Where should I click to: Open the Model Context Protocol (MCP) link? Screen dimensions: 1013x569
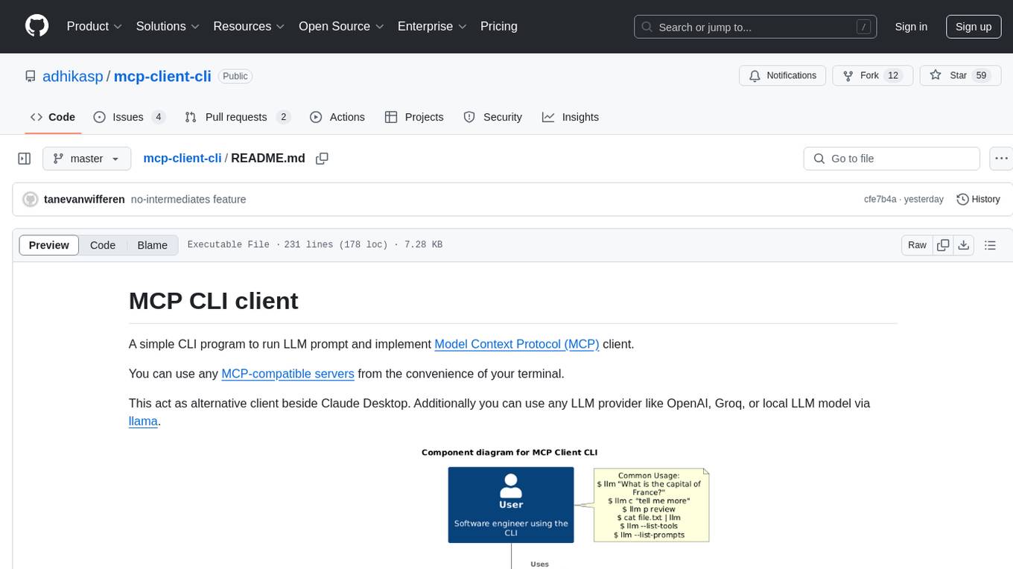pos(517,344)
